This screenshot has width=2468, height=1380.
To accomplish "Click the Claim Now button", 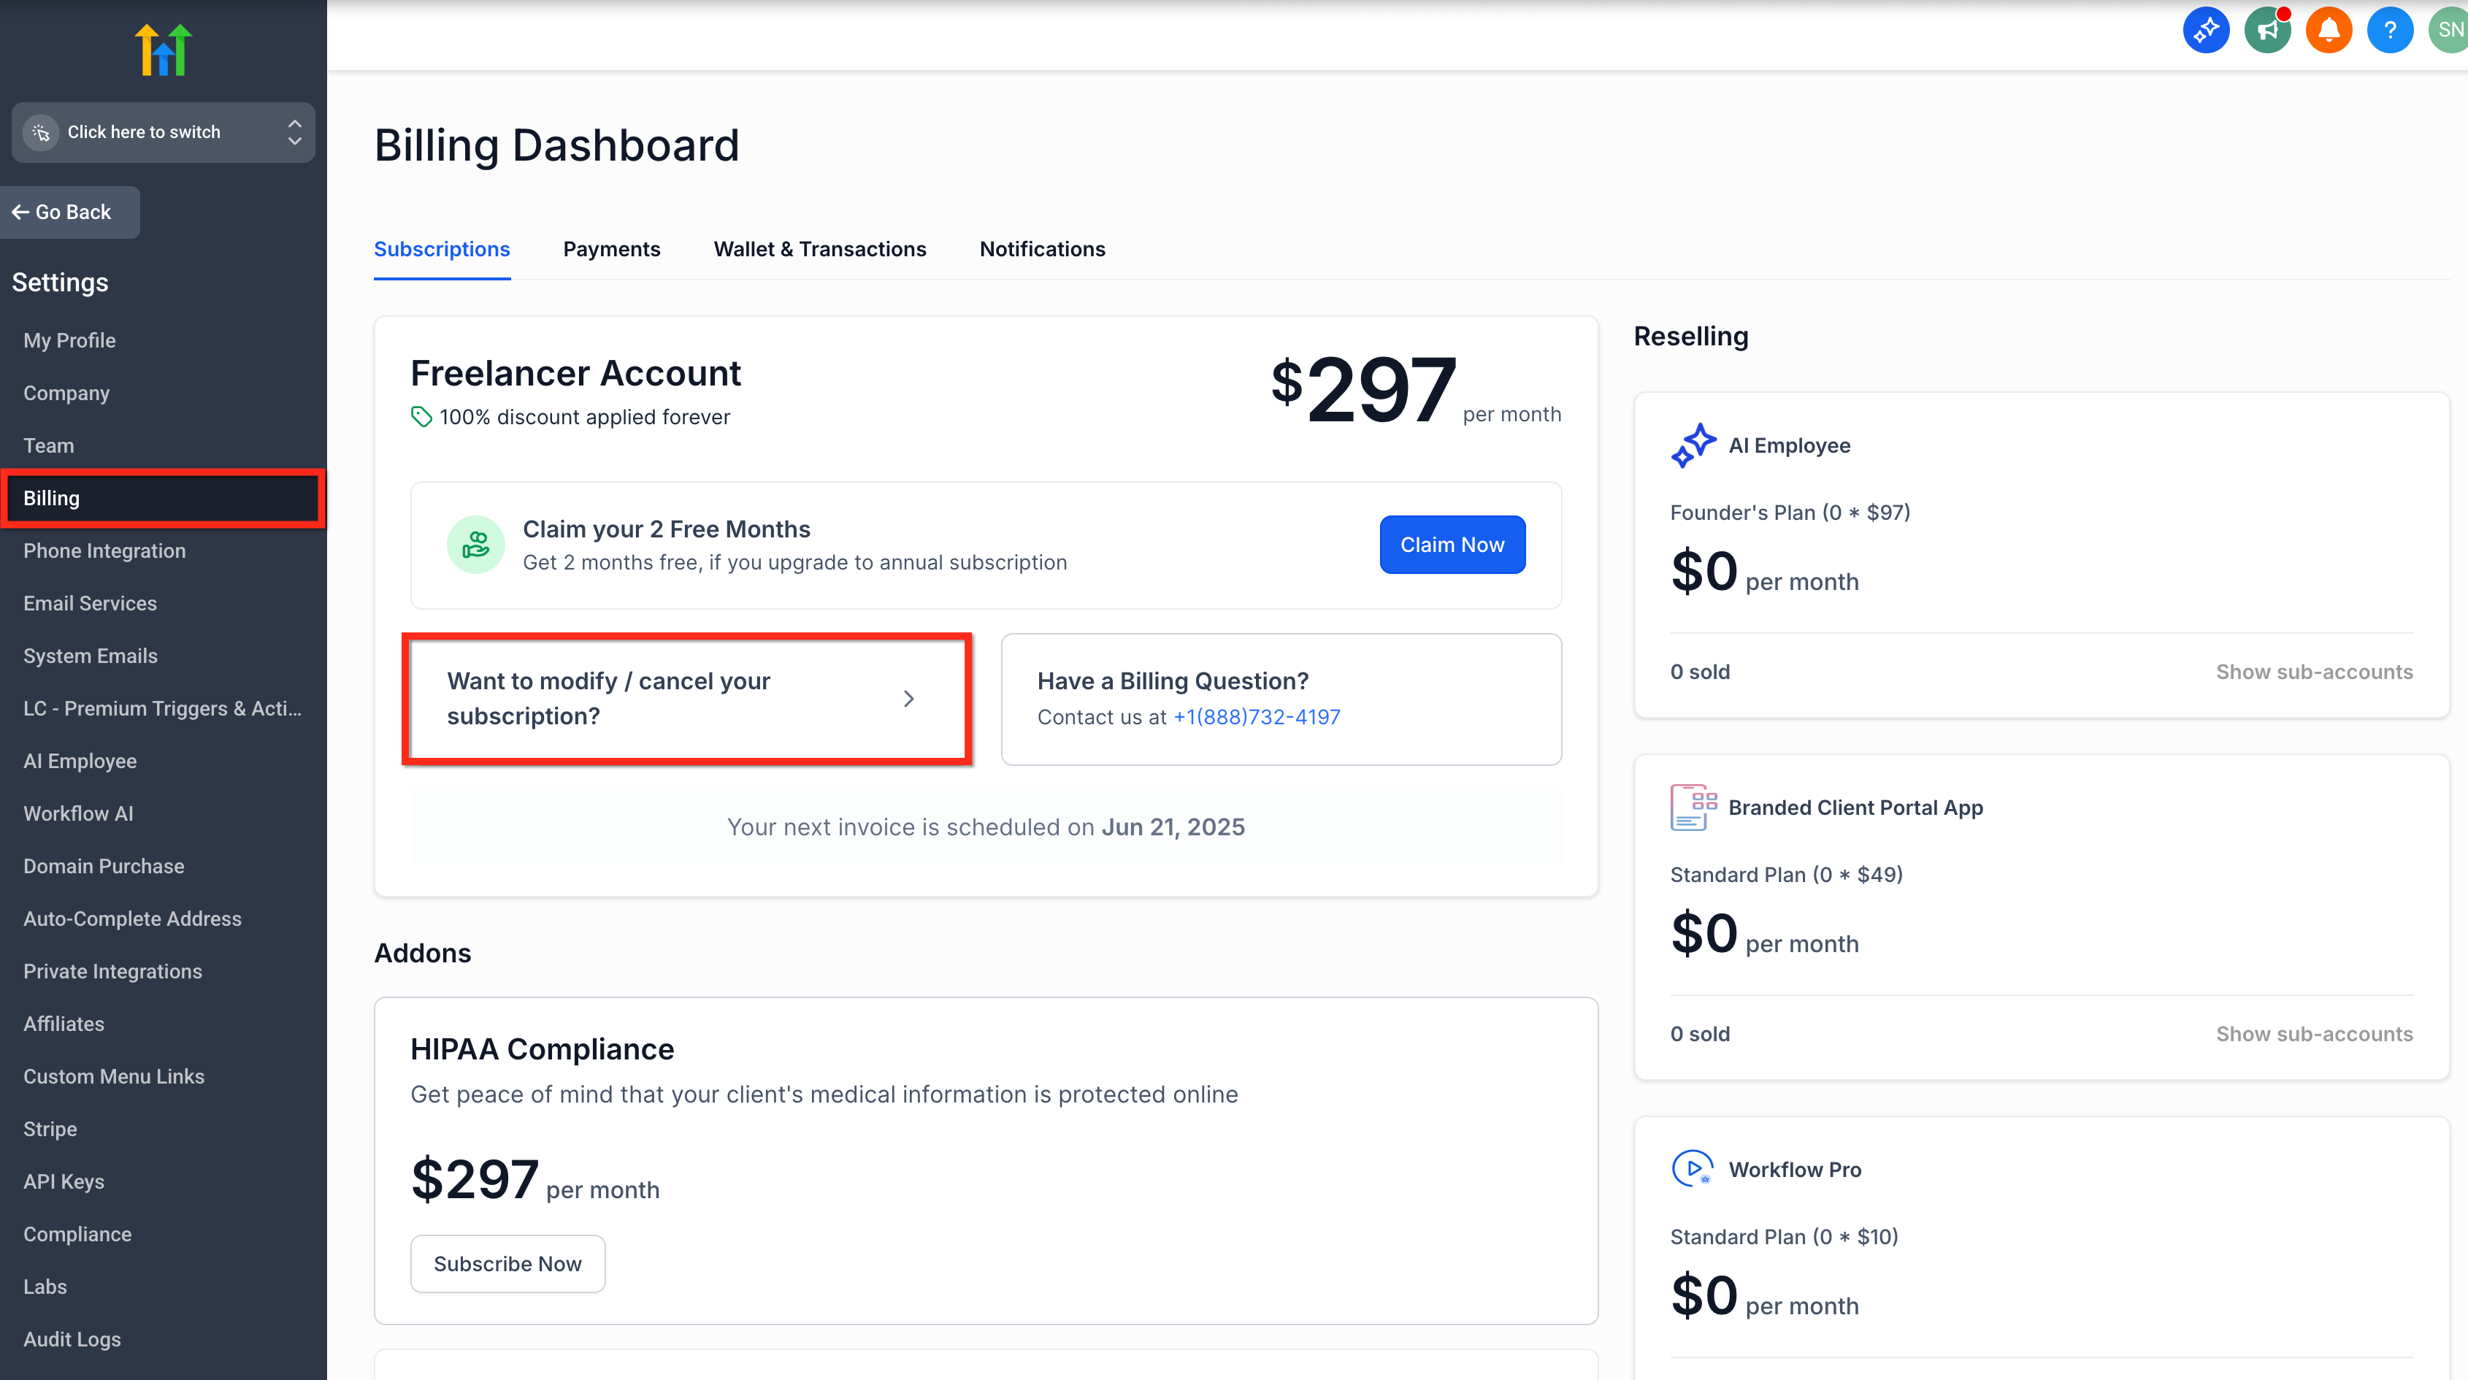I will click(1452, 545).
